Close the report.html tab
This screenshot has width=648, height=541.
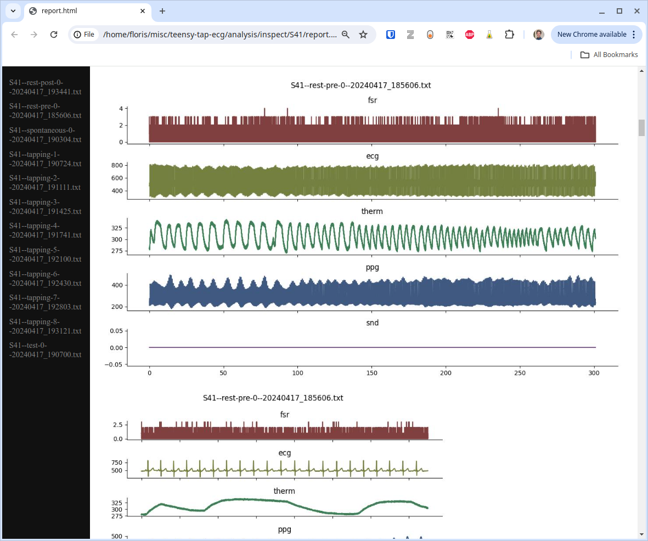click(x=143, y=11)
